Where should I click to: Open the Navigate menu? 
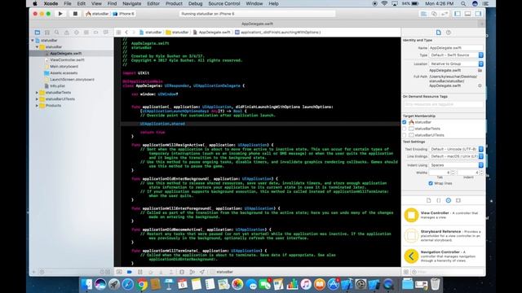(x=132, y=3)
